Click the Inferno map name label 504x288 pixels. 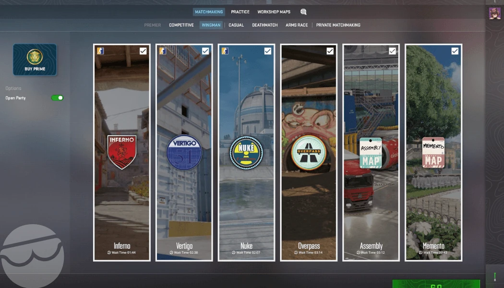click(x=122, y=246)
